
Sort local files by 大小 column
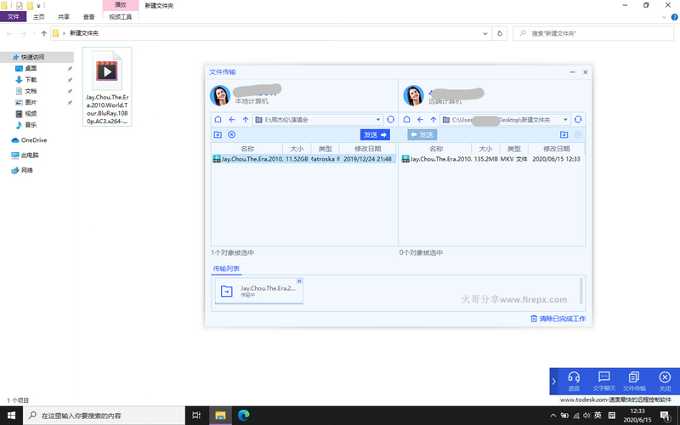pyautogui.click(x=297, y=149)
